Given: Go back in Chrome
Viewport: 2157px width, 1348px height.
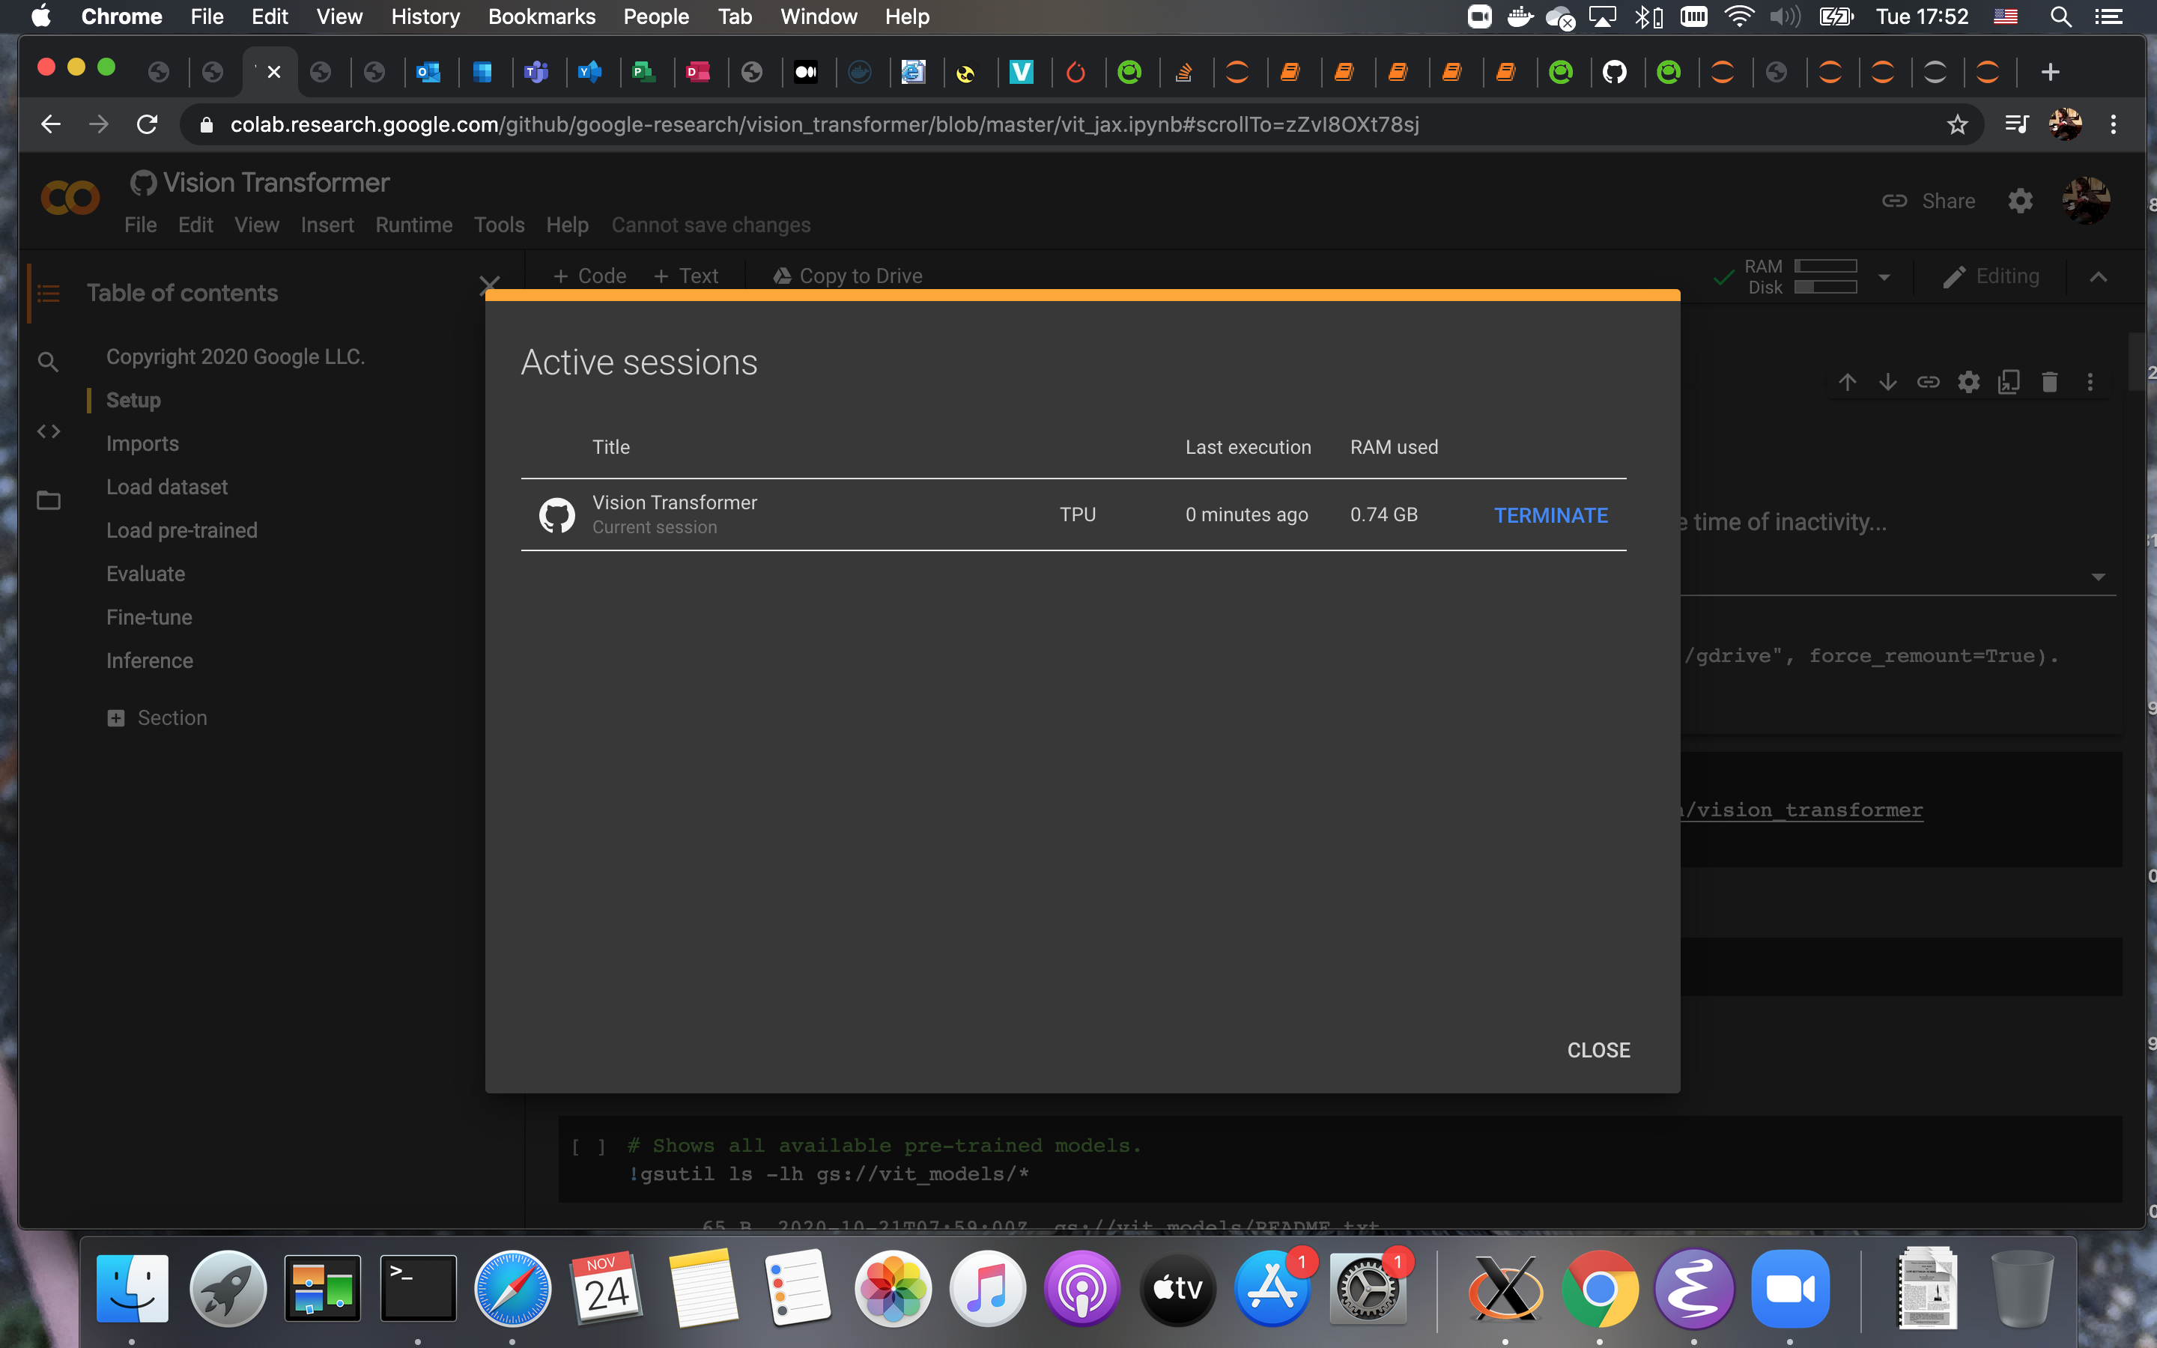Looking at the screenshot, I should pos(51,125).
